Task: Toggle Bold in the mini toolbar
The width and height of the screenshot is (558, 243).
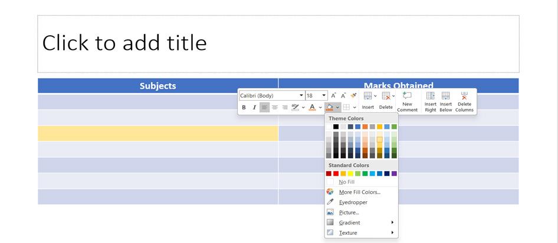Action: click(x=244, y=108)
